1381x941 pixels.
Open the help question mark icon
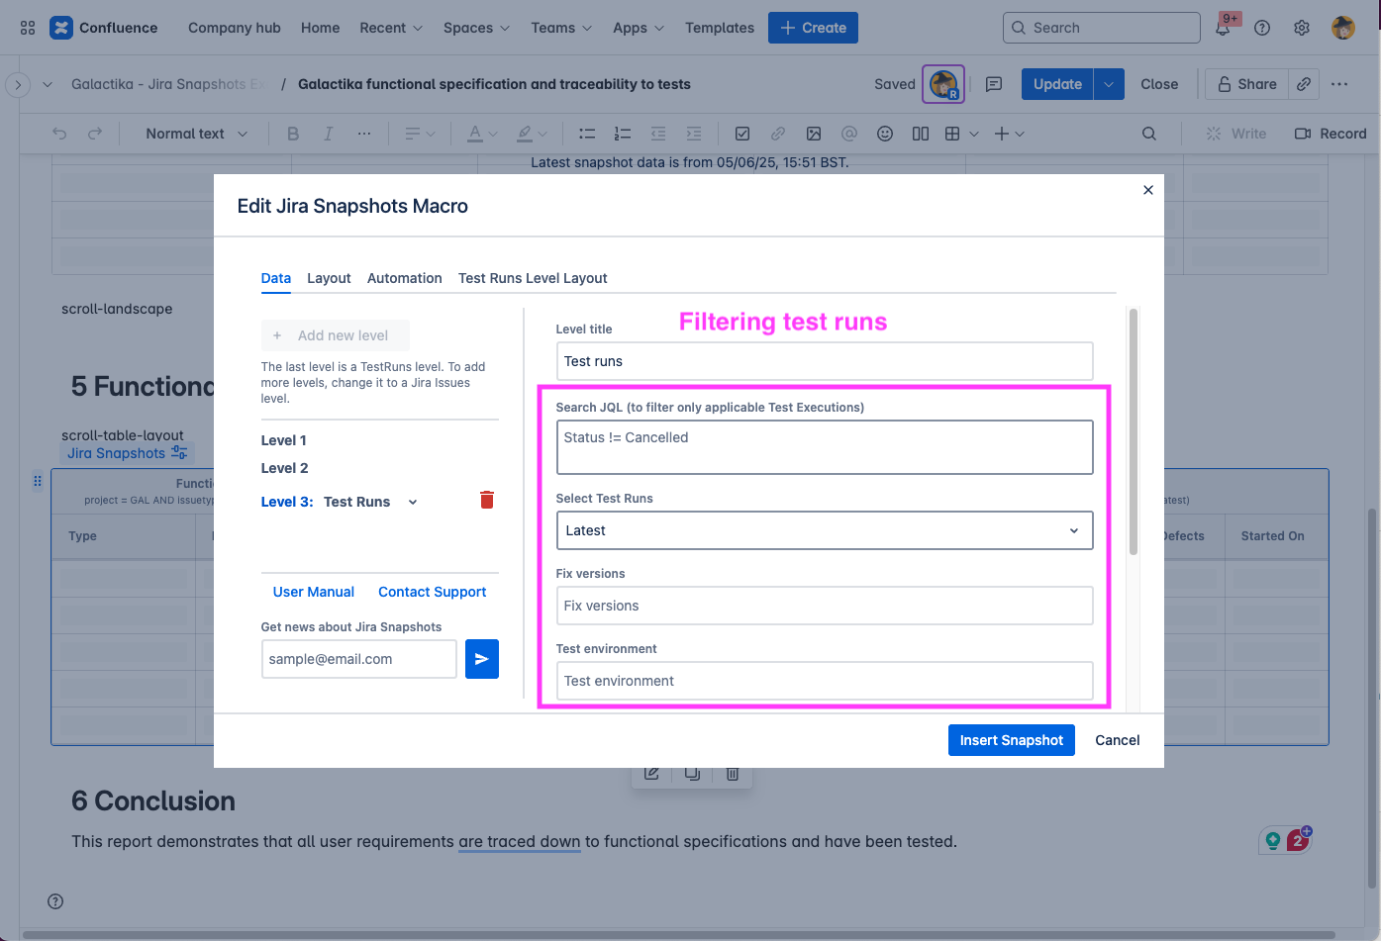pos(1262,28)
